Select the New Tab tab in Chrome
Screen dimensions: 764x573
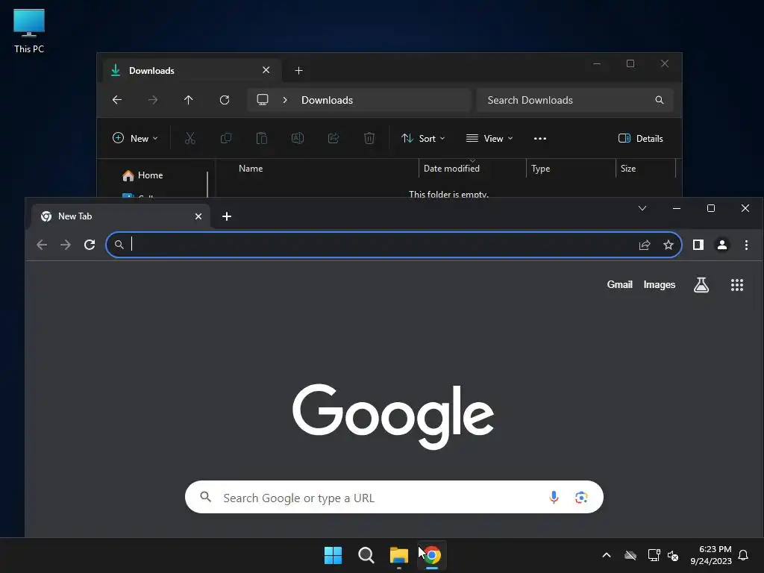coord(121,216)
